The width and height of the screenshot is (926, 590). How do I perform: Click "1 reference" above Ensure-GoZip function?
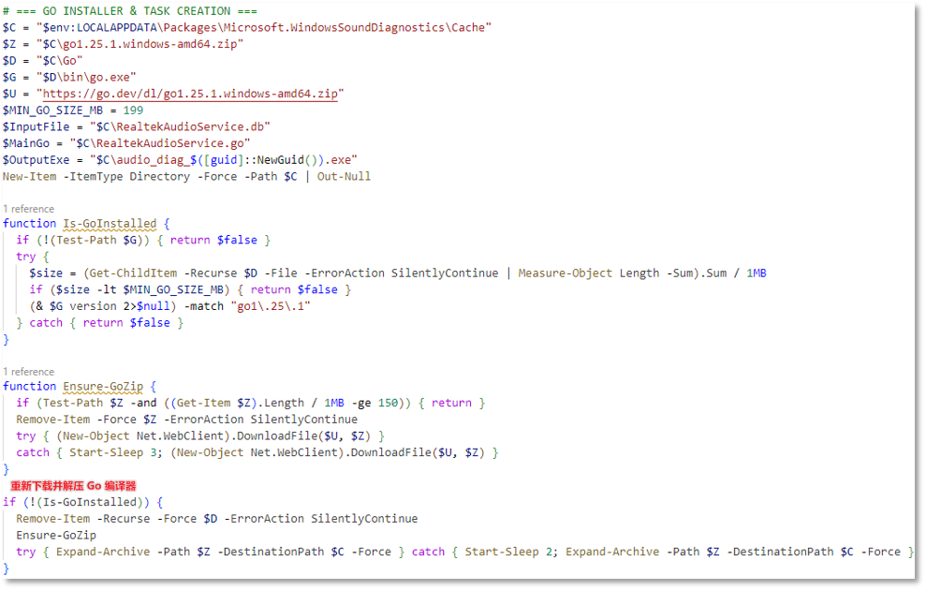[28, 372]
